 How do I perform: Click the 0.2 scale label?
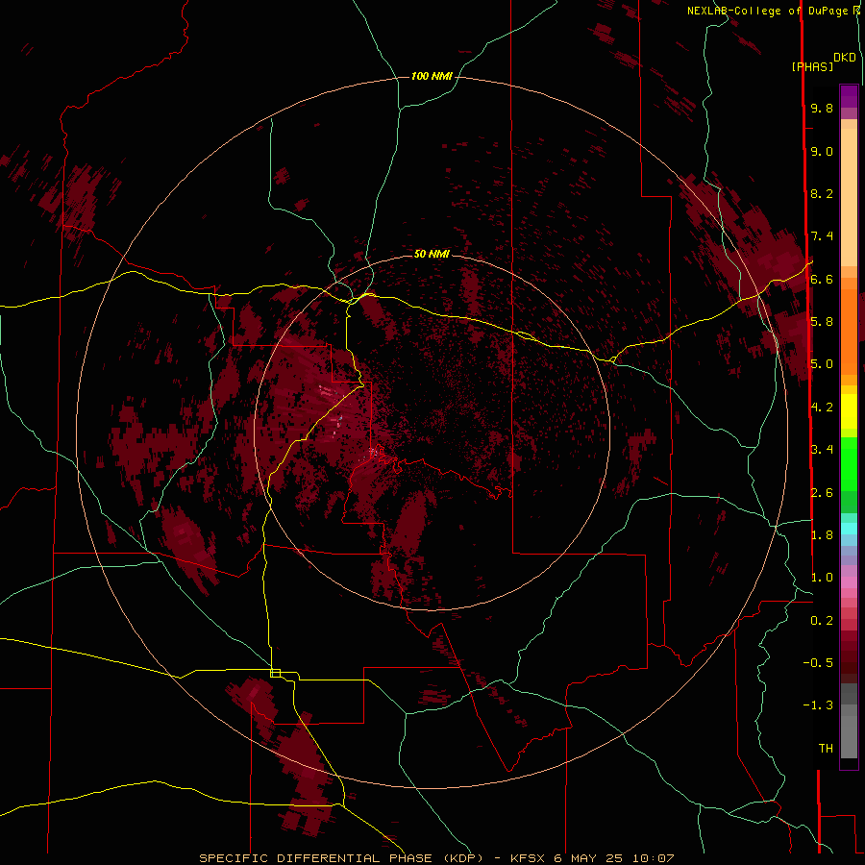pyautogui.click(x=822, y=621)
